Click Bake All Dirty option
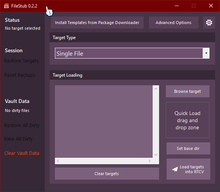 point(18,139)
